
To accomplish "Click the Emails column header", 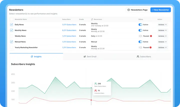I will coord(81,19).
